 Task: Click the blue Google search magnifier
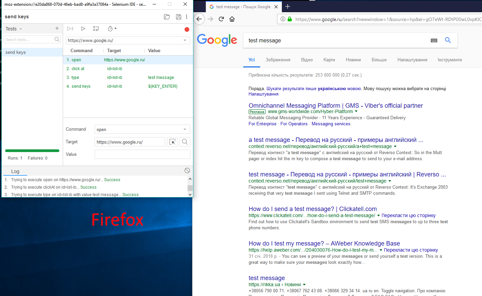[448, 40]
